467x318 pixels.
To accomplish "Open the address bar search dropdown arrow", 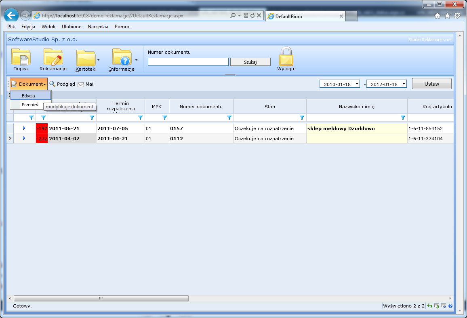I will click(239, 15).
